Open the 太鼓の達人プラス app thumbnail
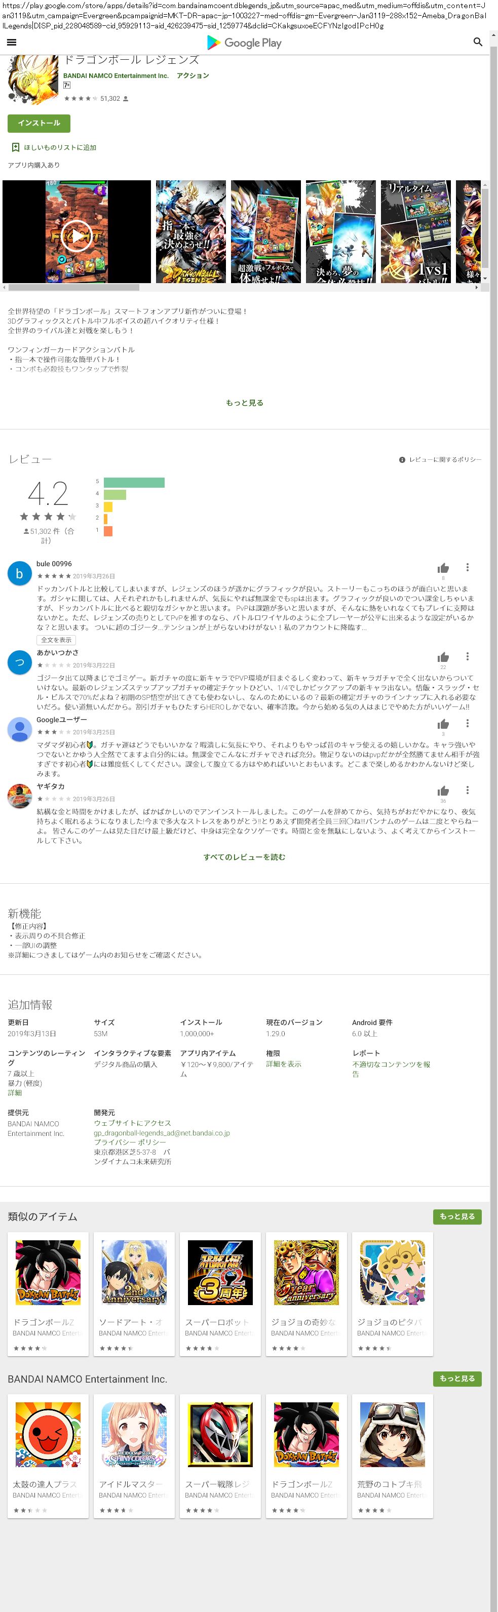The height and width of the screenshot is (1612, 498). click(x=48, y=1434)
